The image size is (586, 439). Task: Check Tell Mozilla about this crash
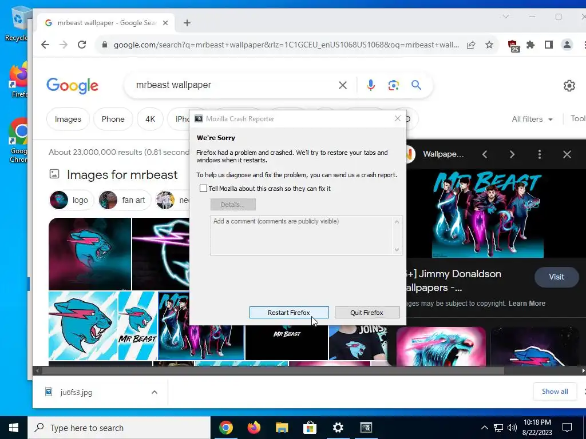pos(203,189)
